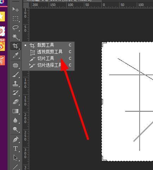Select the Blur tool
The width and height of the screenshot is (153, 170).
(x=16, y=120)
